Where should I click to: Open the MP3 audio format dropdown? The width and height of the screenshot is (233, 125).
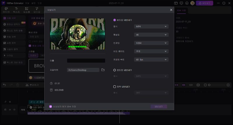point(151,76)
